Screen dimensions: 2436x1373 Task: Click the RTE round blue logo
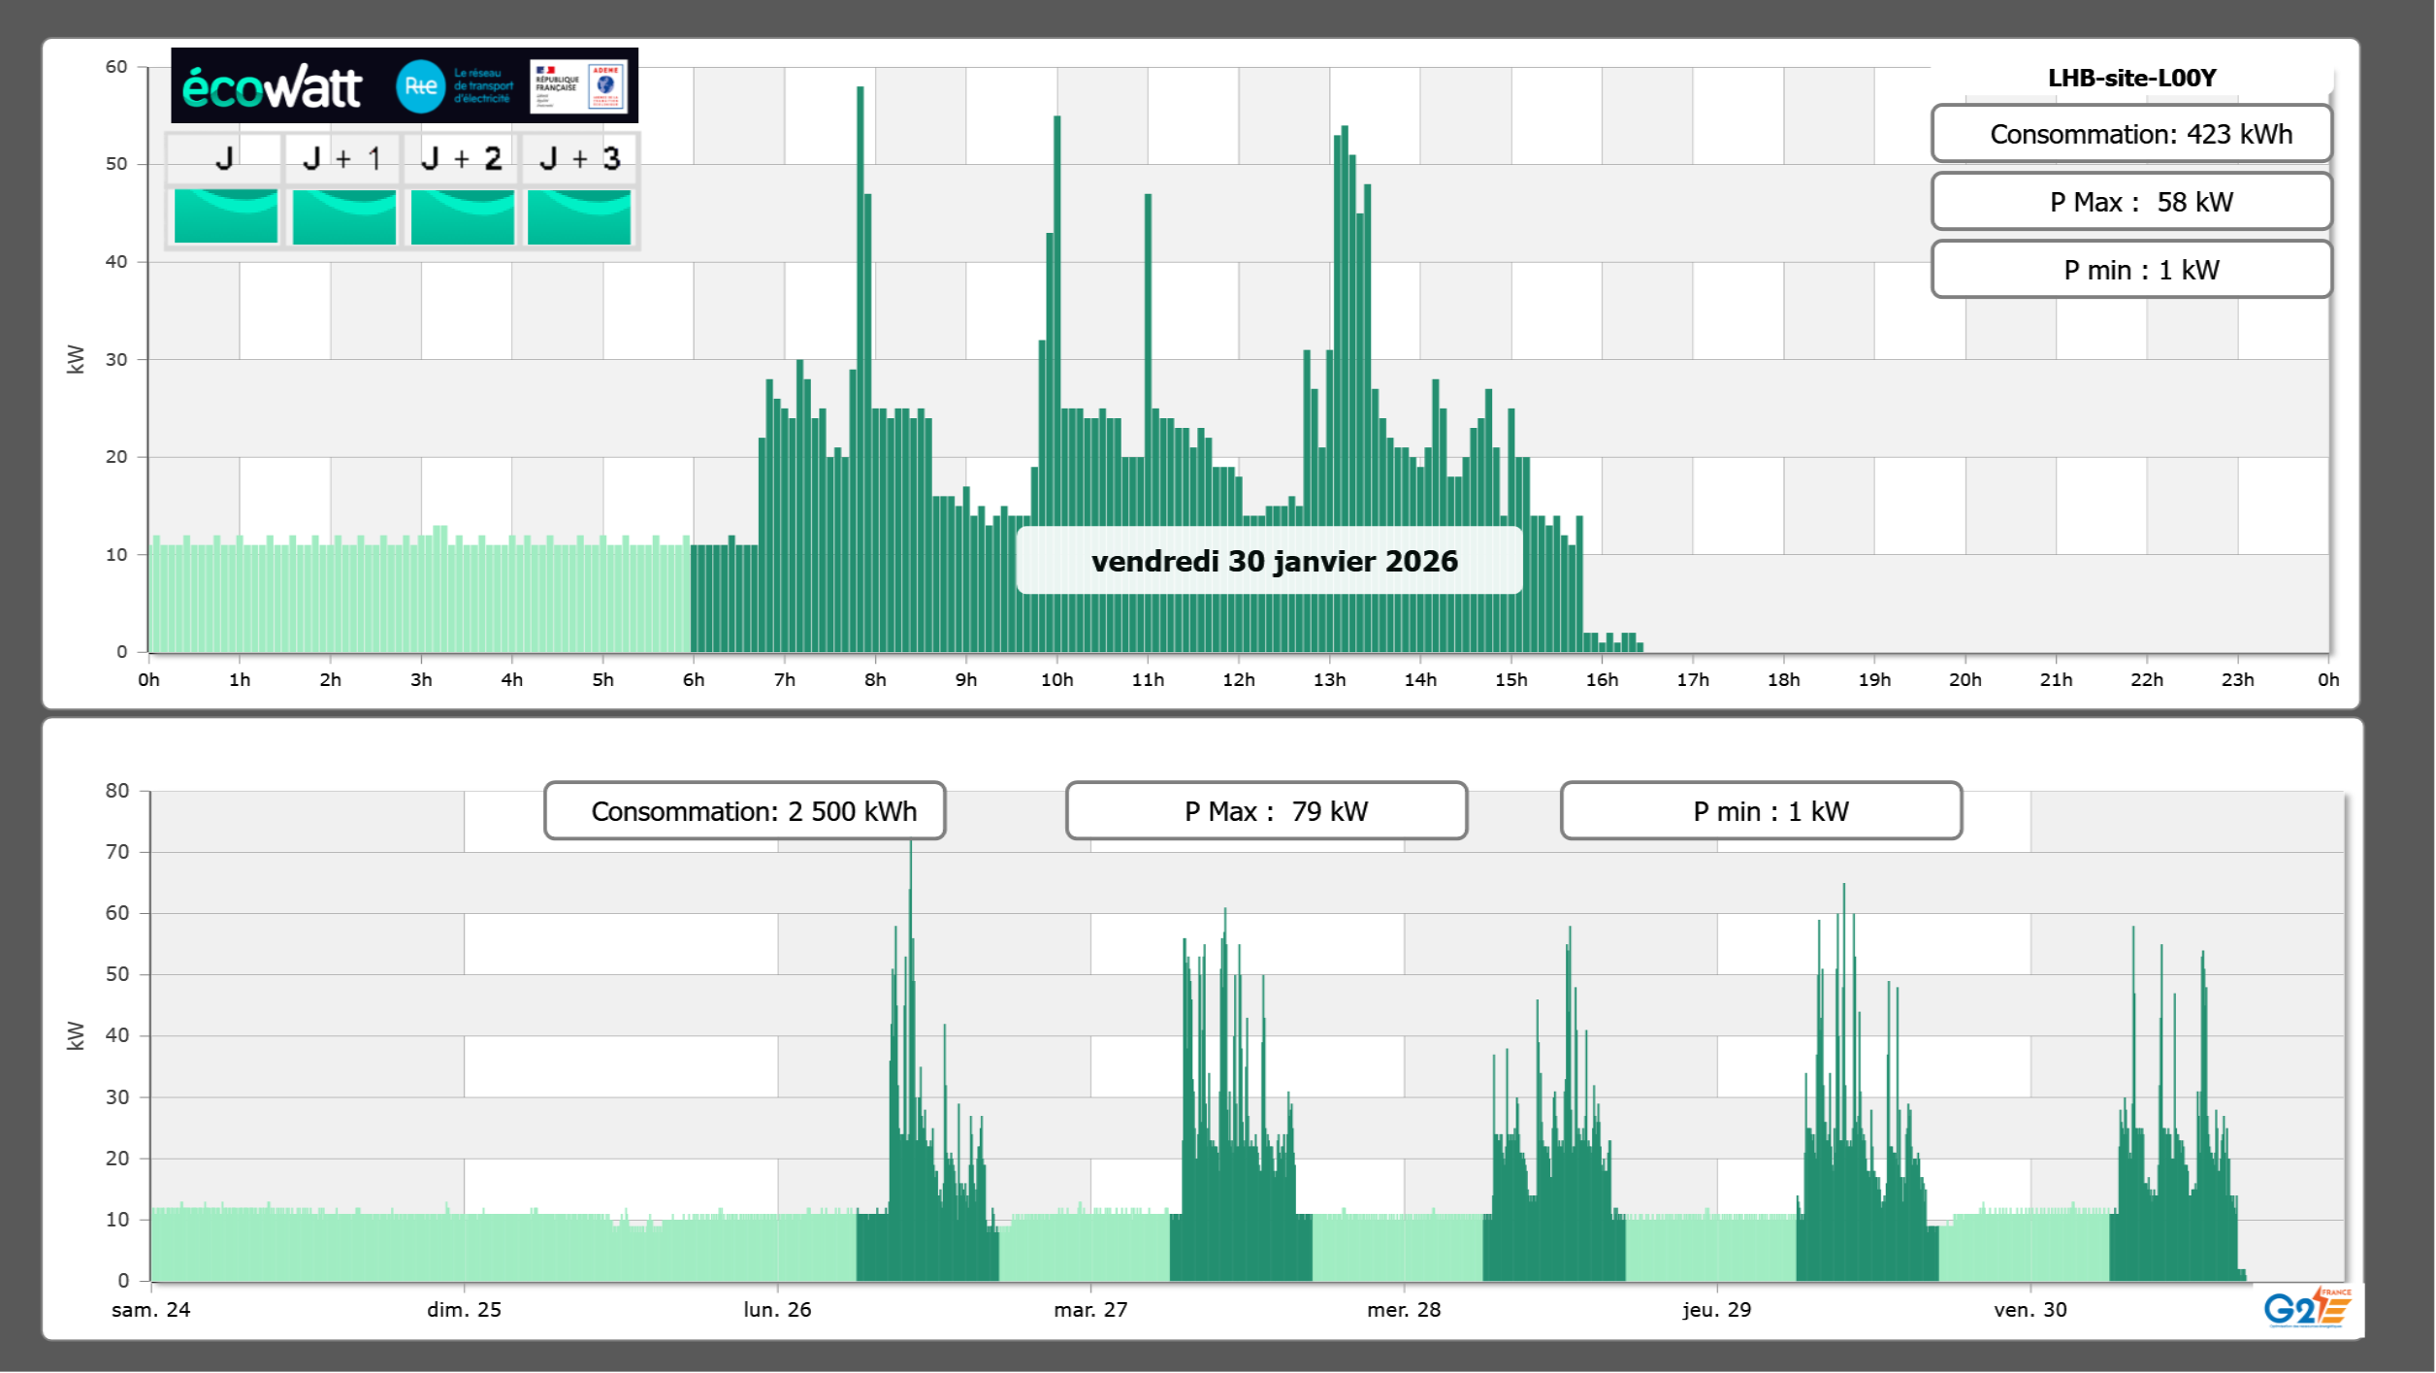420,86
